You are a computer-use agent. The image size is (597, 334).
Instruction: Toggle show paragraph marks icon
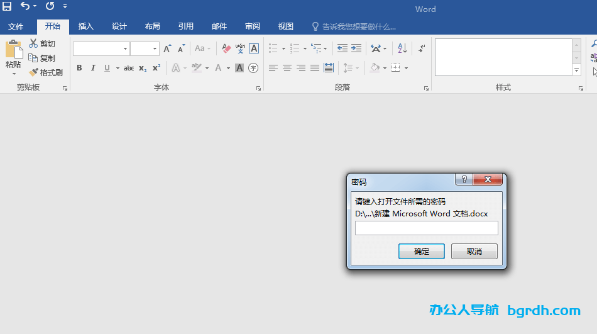pos(422,48)
